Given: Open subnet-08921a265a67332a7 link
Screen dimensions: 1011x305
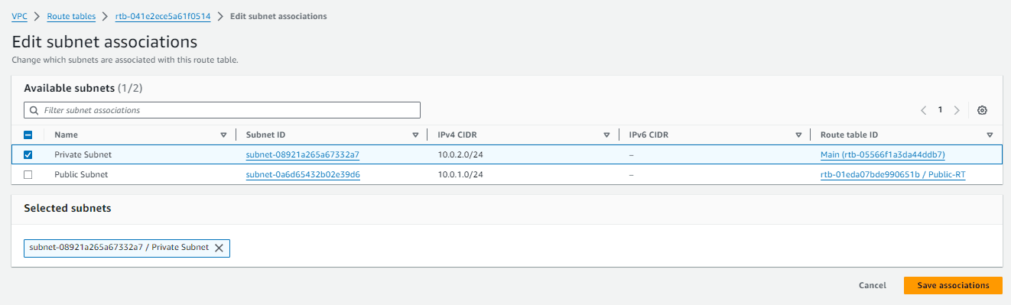Looking at the screenshot, I should click(303, 154).
